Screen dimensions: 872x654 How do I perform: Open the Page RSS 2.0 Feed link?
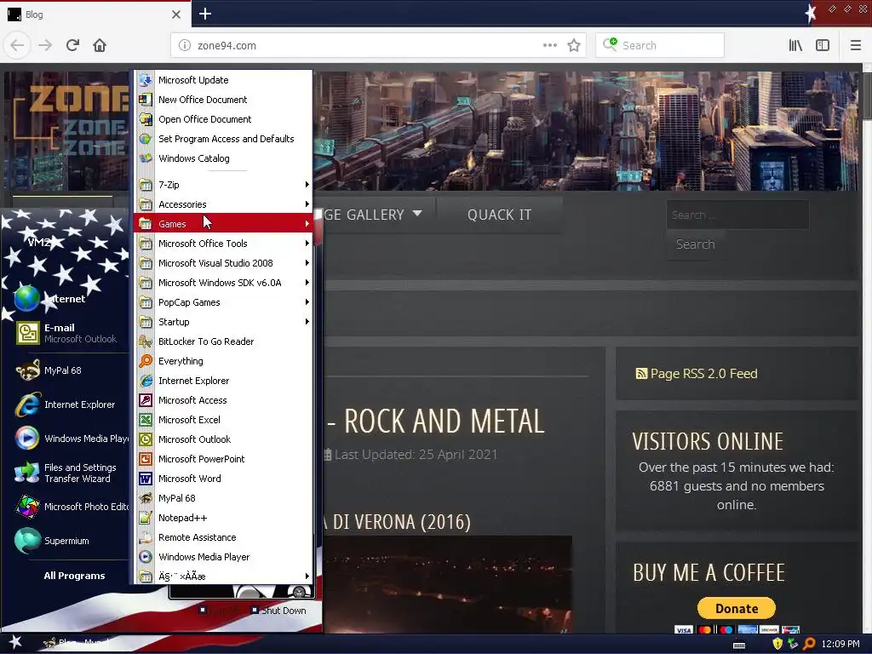(697, 374)
